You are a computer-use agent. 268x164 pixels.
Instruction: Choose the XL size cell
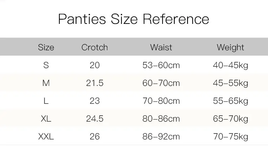tap(46, 119)
